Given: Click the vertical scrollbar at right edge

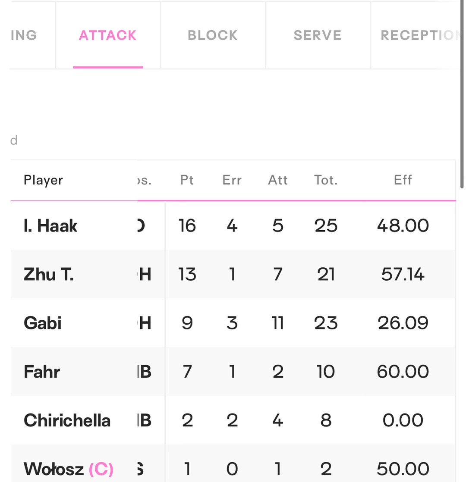Looking at the screenshot, I should click(x=462, y=94).
